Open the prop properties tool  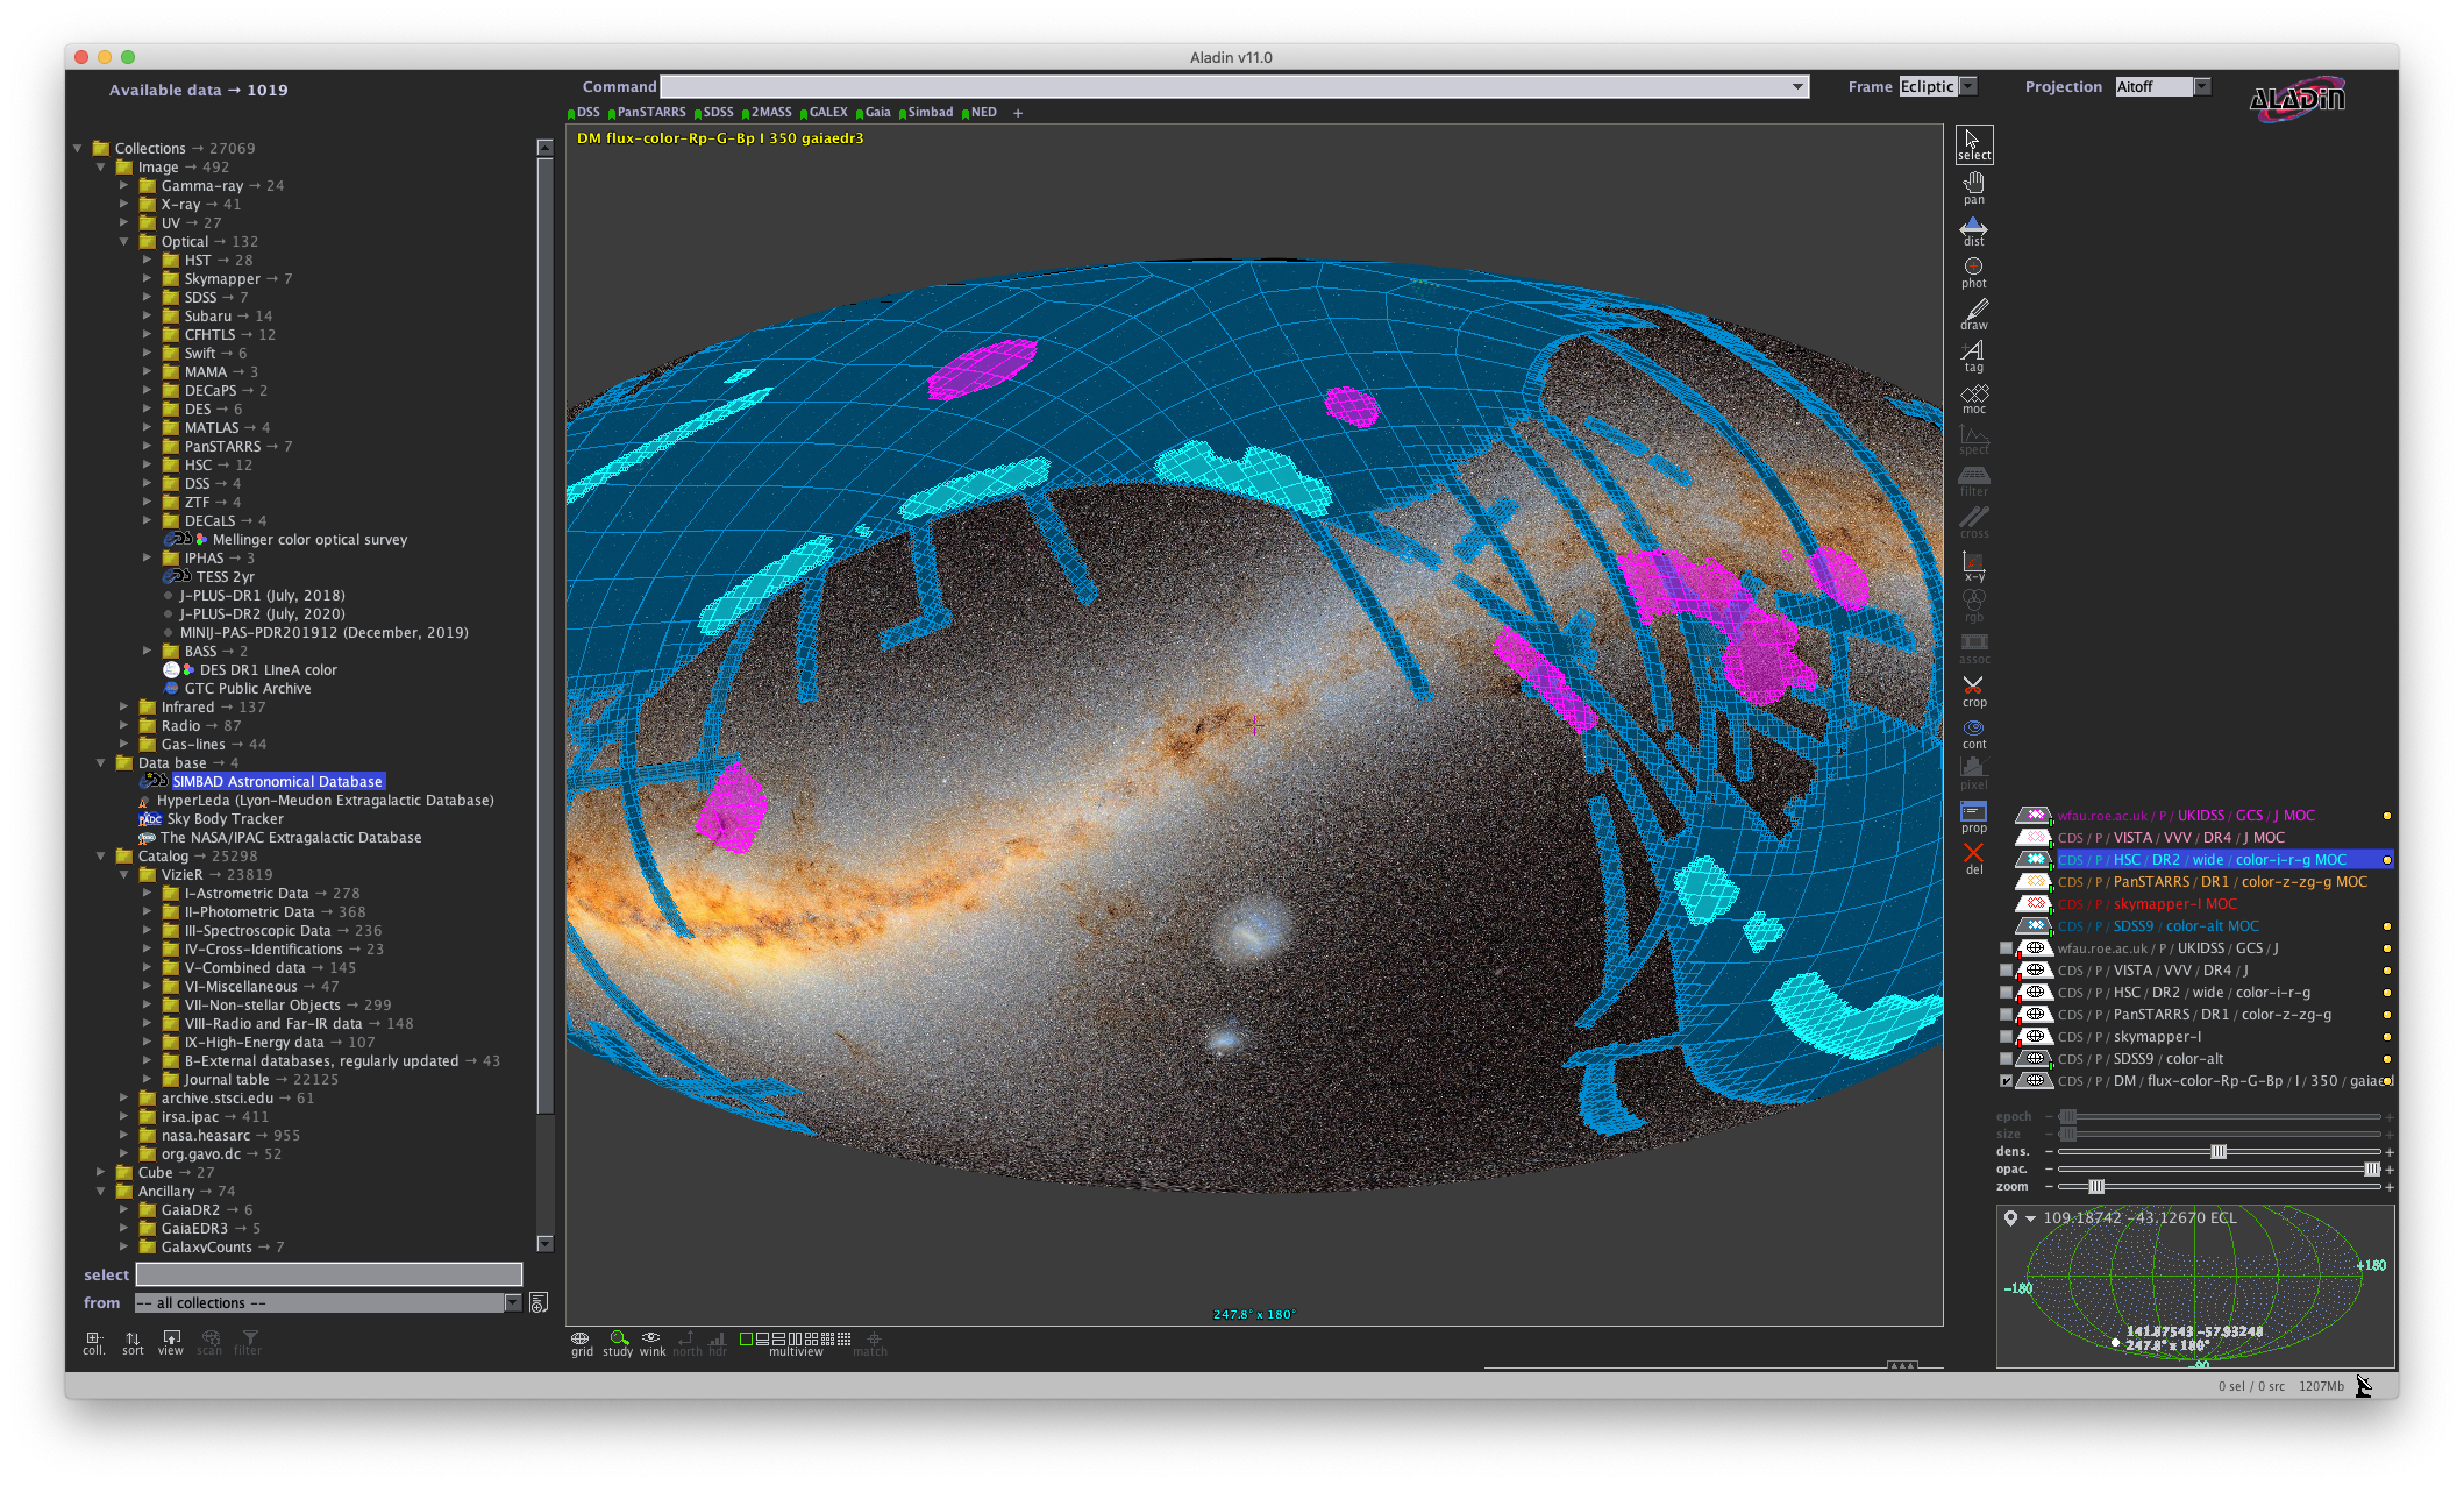click(1974, 818)
